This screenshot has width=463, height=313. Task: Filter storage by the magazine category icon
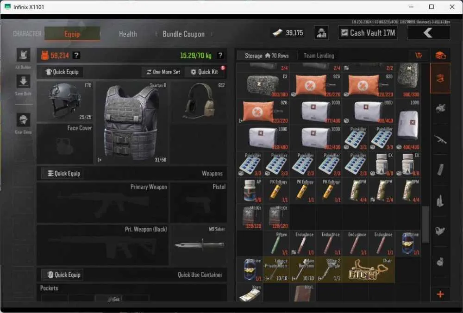440,169
